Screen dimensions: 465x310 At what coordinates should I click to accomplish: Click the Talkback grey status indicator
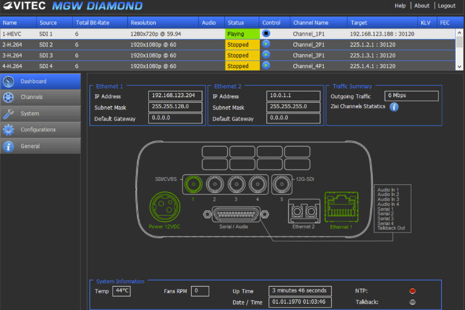tap(412, 302)
